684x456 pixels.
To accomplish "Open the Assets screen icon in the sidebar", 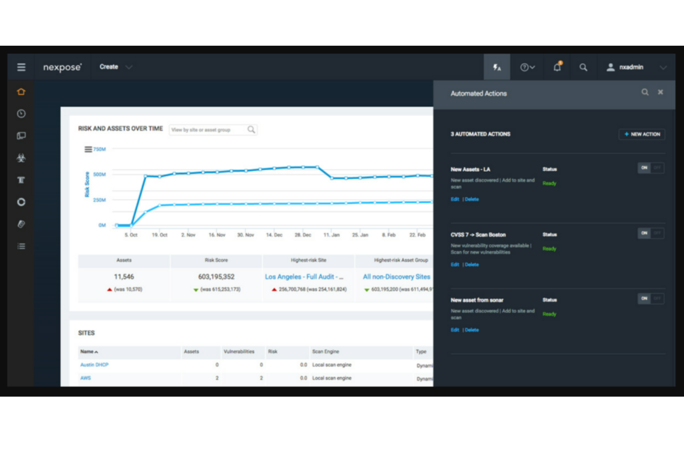I will [x=21, y=135].
